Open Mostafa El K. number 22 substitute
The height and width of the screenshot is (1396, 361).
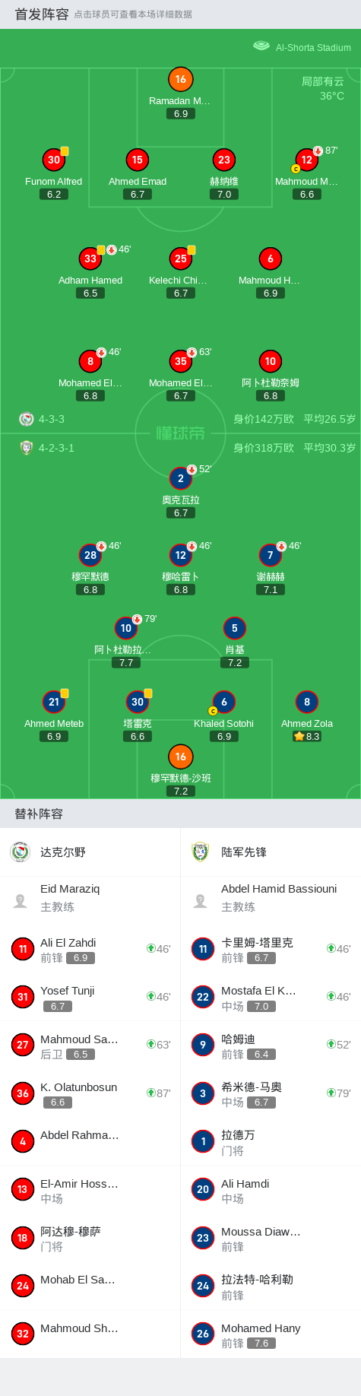point(271,997)
